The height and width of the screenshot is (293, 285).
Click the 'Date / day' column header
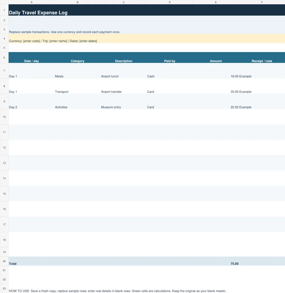click(x=32, y=57)
